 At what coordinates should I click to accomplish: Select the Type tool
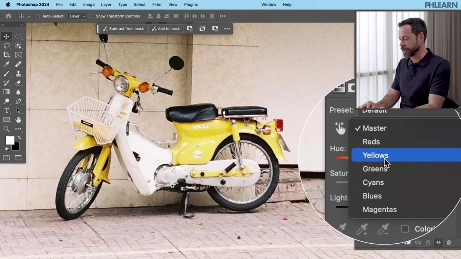(x=7, y=111)
